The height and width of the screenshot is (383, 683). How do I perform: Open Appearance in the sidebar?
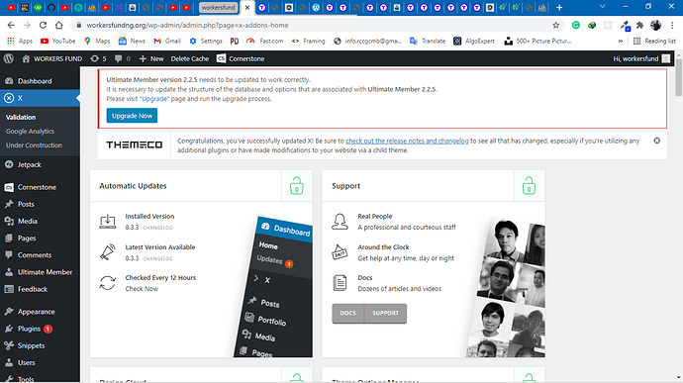40,312
